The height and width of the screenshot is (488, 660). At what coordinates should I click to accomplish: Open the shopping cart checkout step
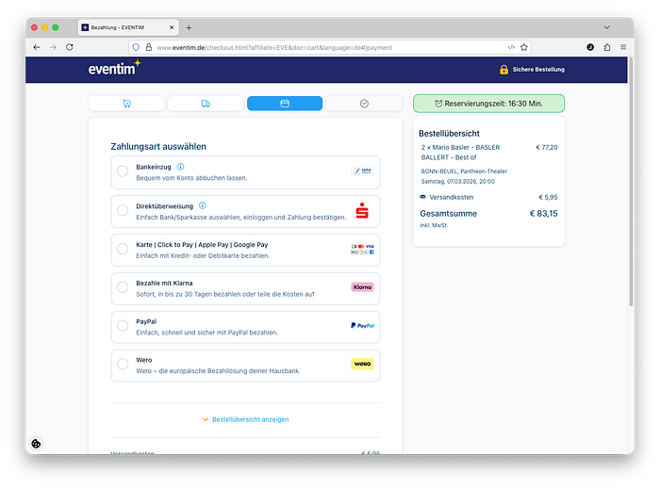tap(126, 104)
